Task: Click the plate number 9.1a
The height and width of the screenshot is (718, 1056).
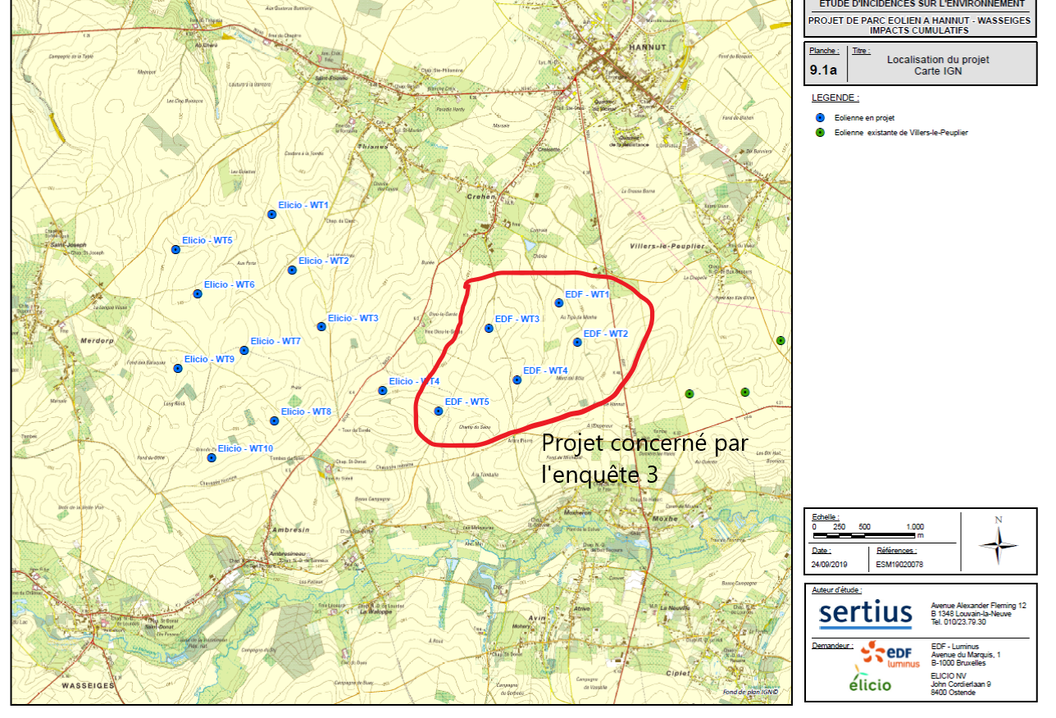Action: 823,70
